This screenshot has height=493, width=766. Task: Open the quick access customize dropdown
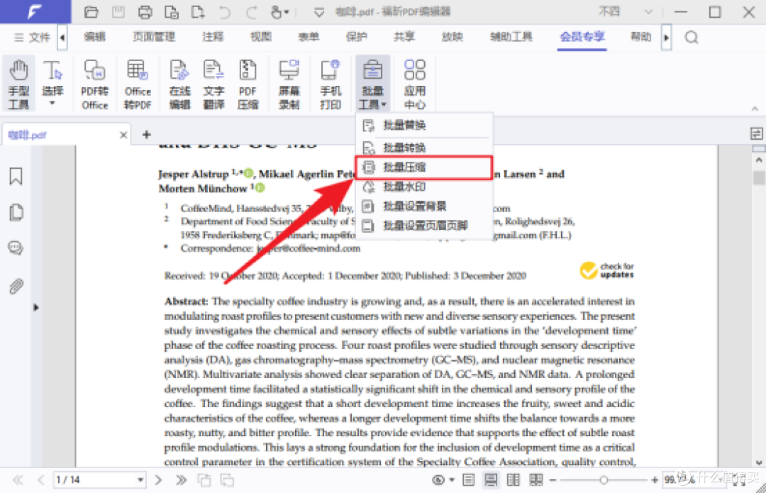pyautogui.click(x=319, y=12)
